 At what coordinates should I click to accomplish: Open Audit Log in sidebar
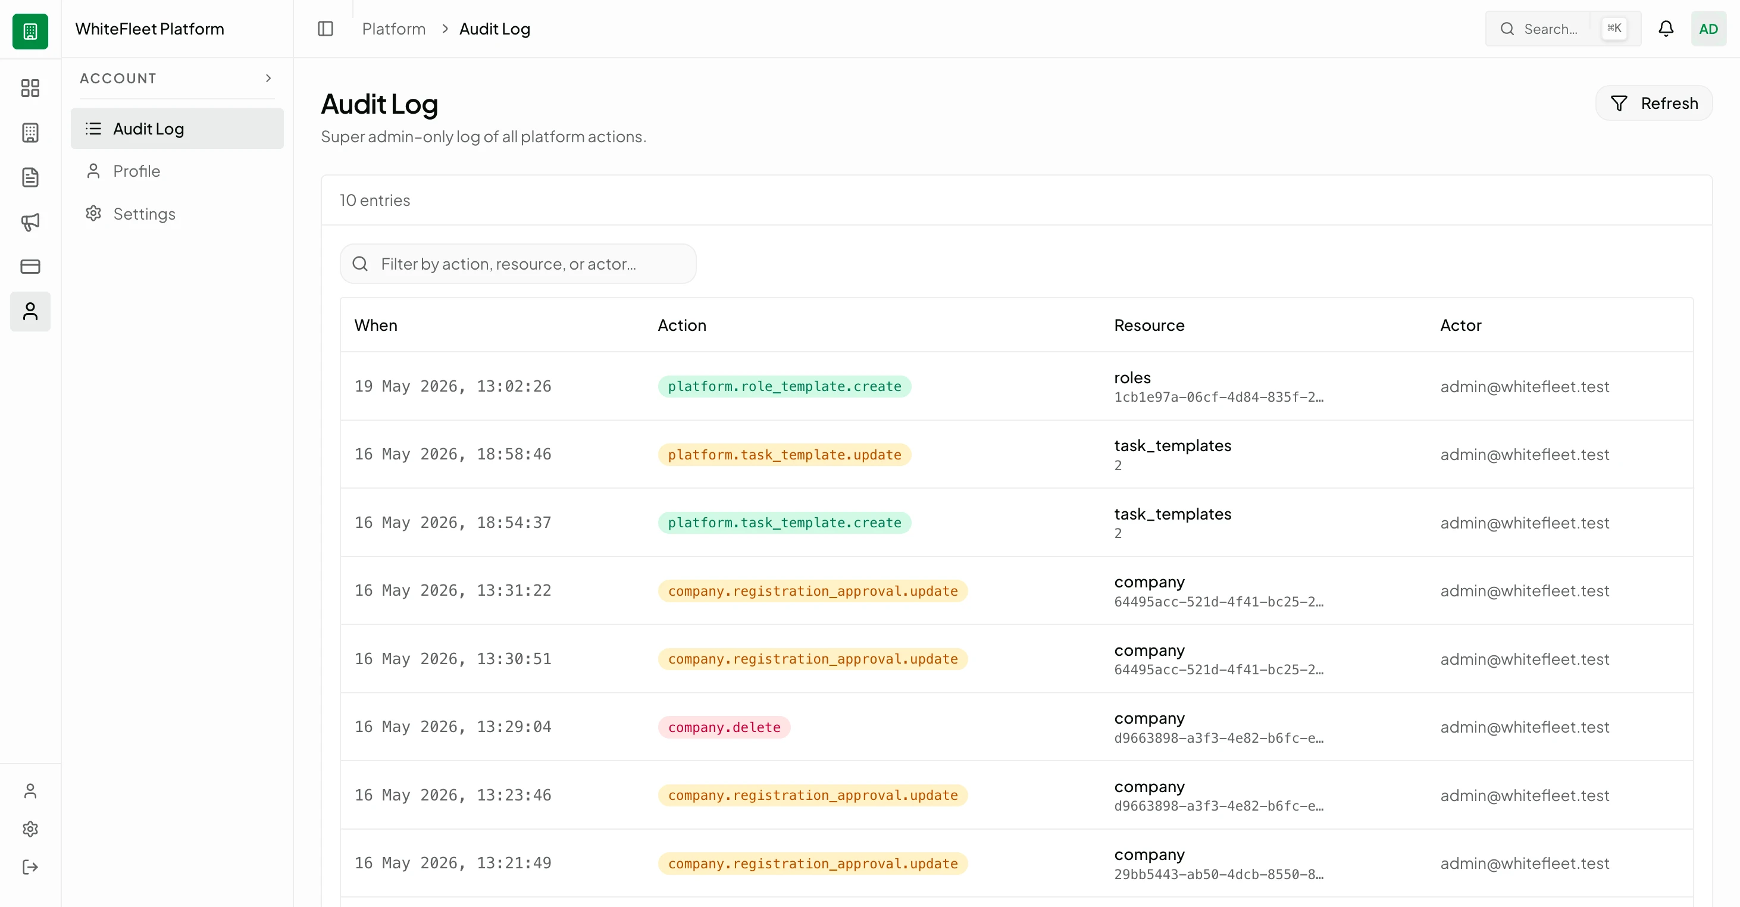(177, 129)
